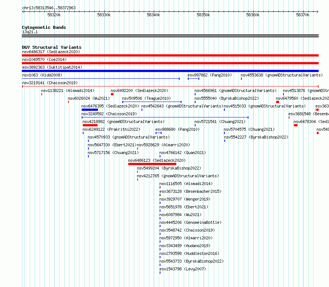
Task: Open nsv1063 (Kidd2008) variant
Action: [42, 75]
